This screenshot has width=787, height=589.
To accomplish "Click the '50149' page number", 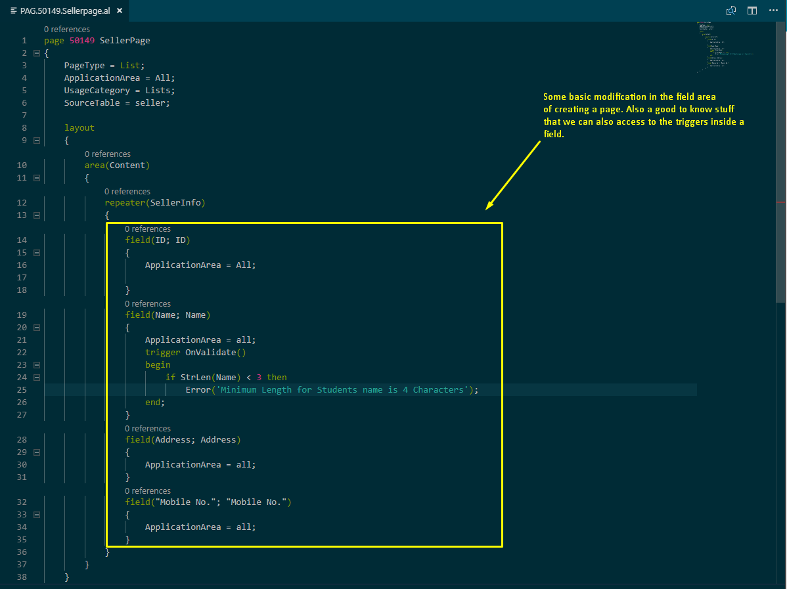I will (82, 41).
